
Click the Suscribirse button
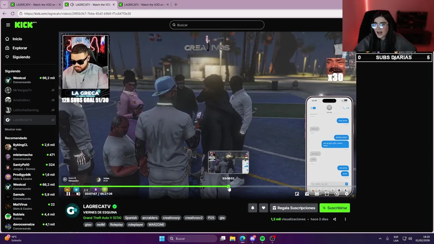point(335,208)
